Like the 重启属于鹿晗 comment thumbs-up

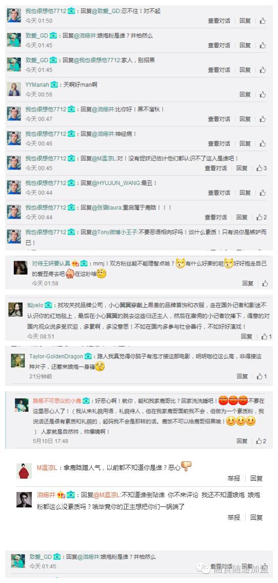pyautogui.click(x=262, y=217)
